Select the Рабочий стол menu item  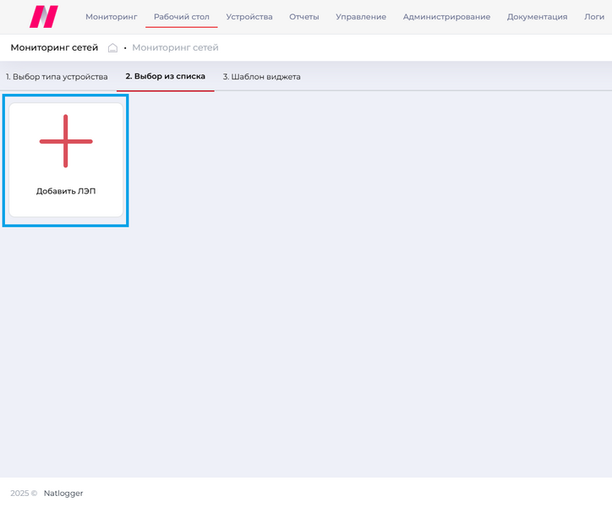tap(182, 17)
